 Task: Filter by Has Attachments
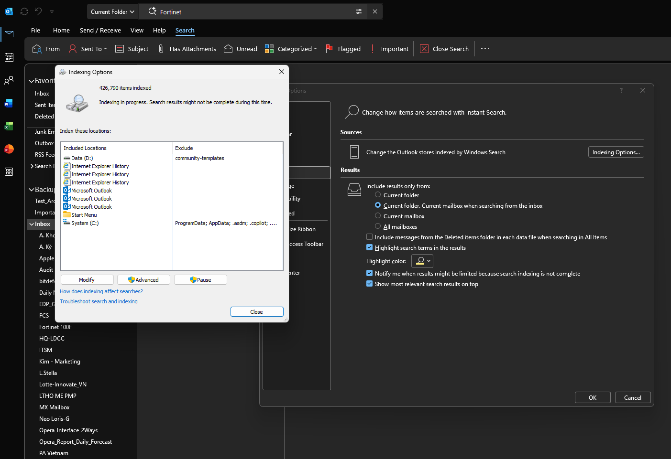point(187,49)
